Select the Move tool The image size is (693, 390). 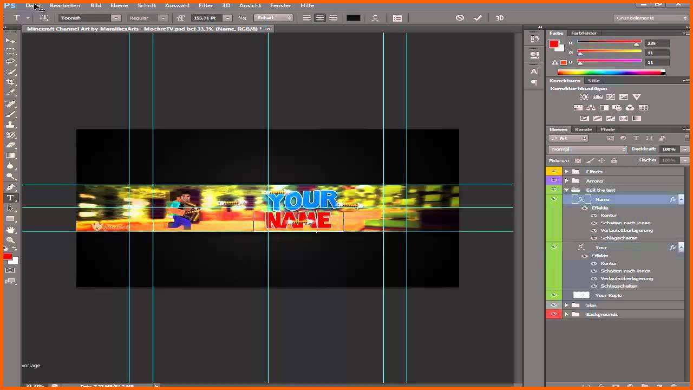point(10,41)
